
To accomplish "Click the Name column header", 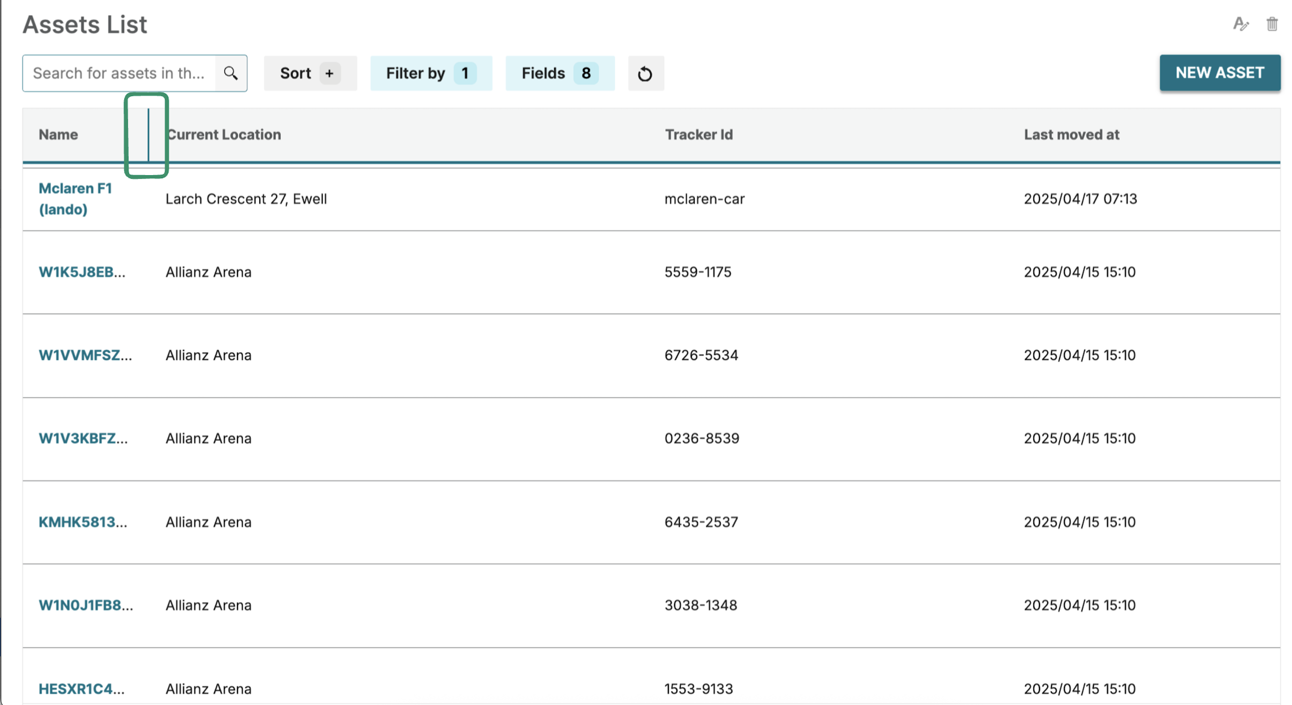I will pyautogui.click(x=59, y=135).
